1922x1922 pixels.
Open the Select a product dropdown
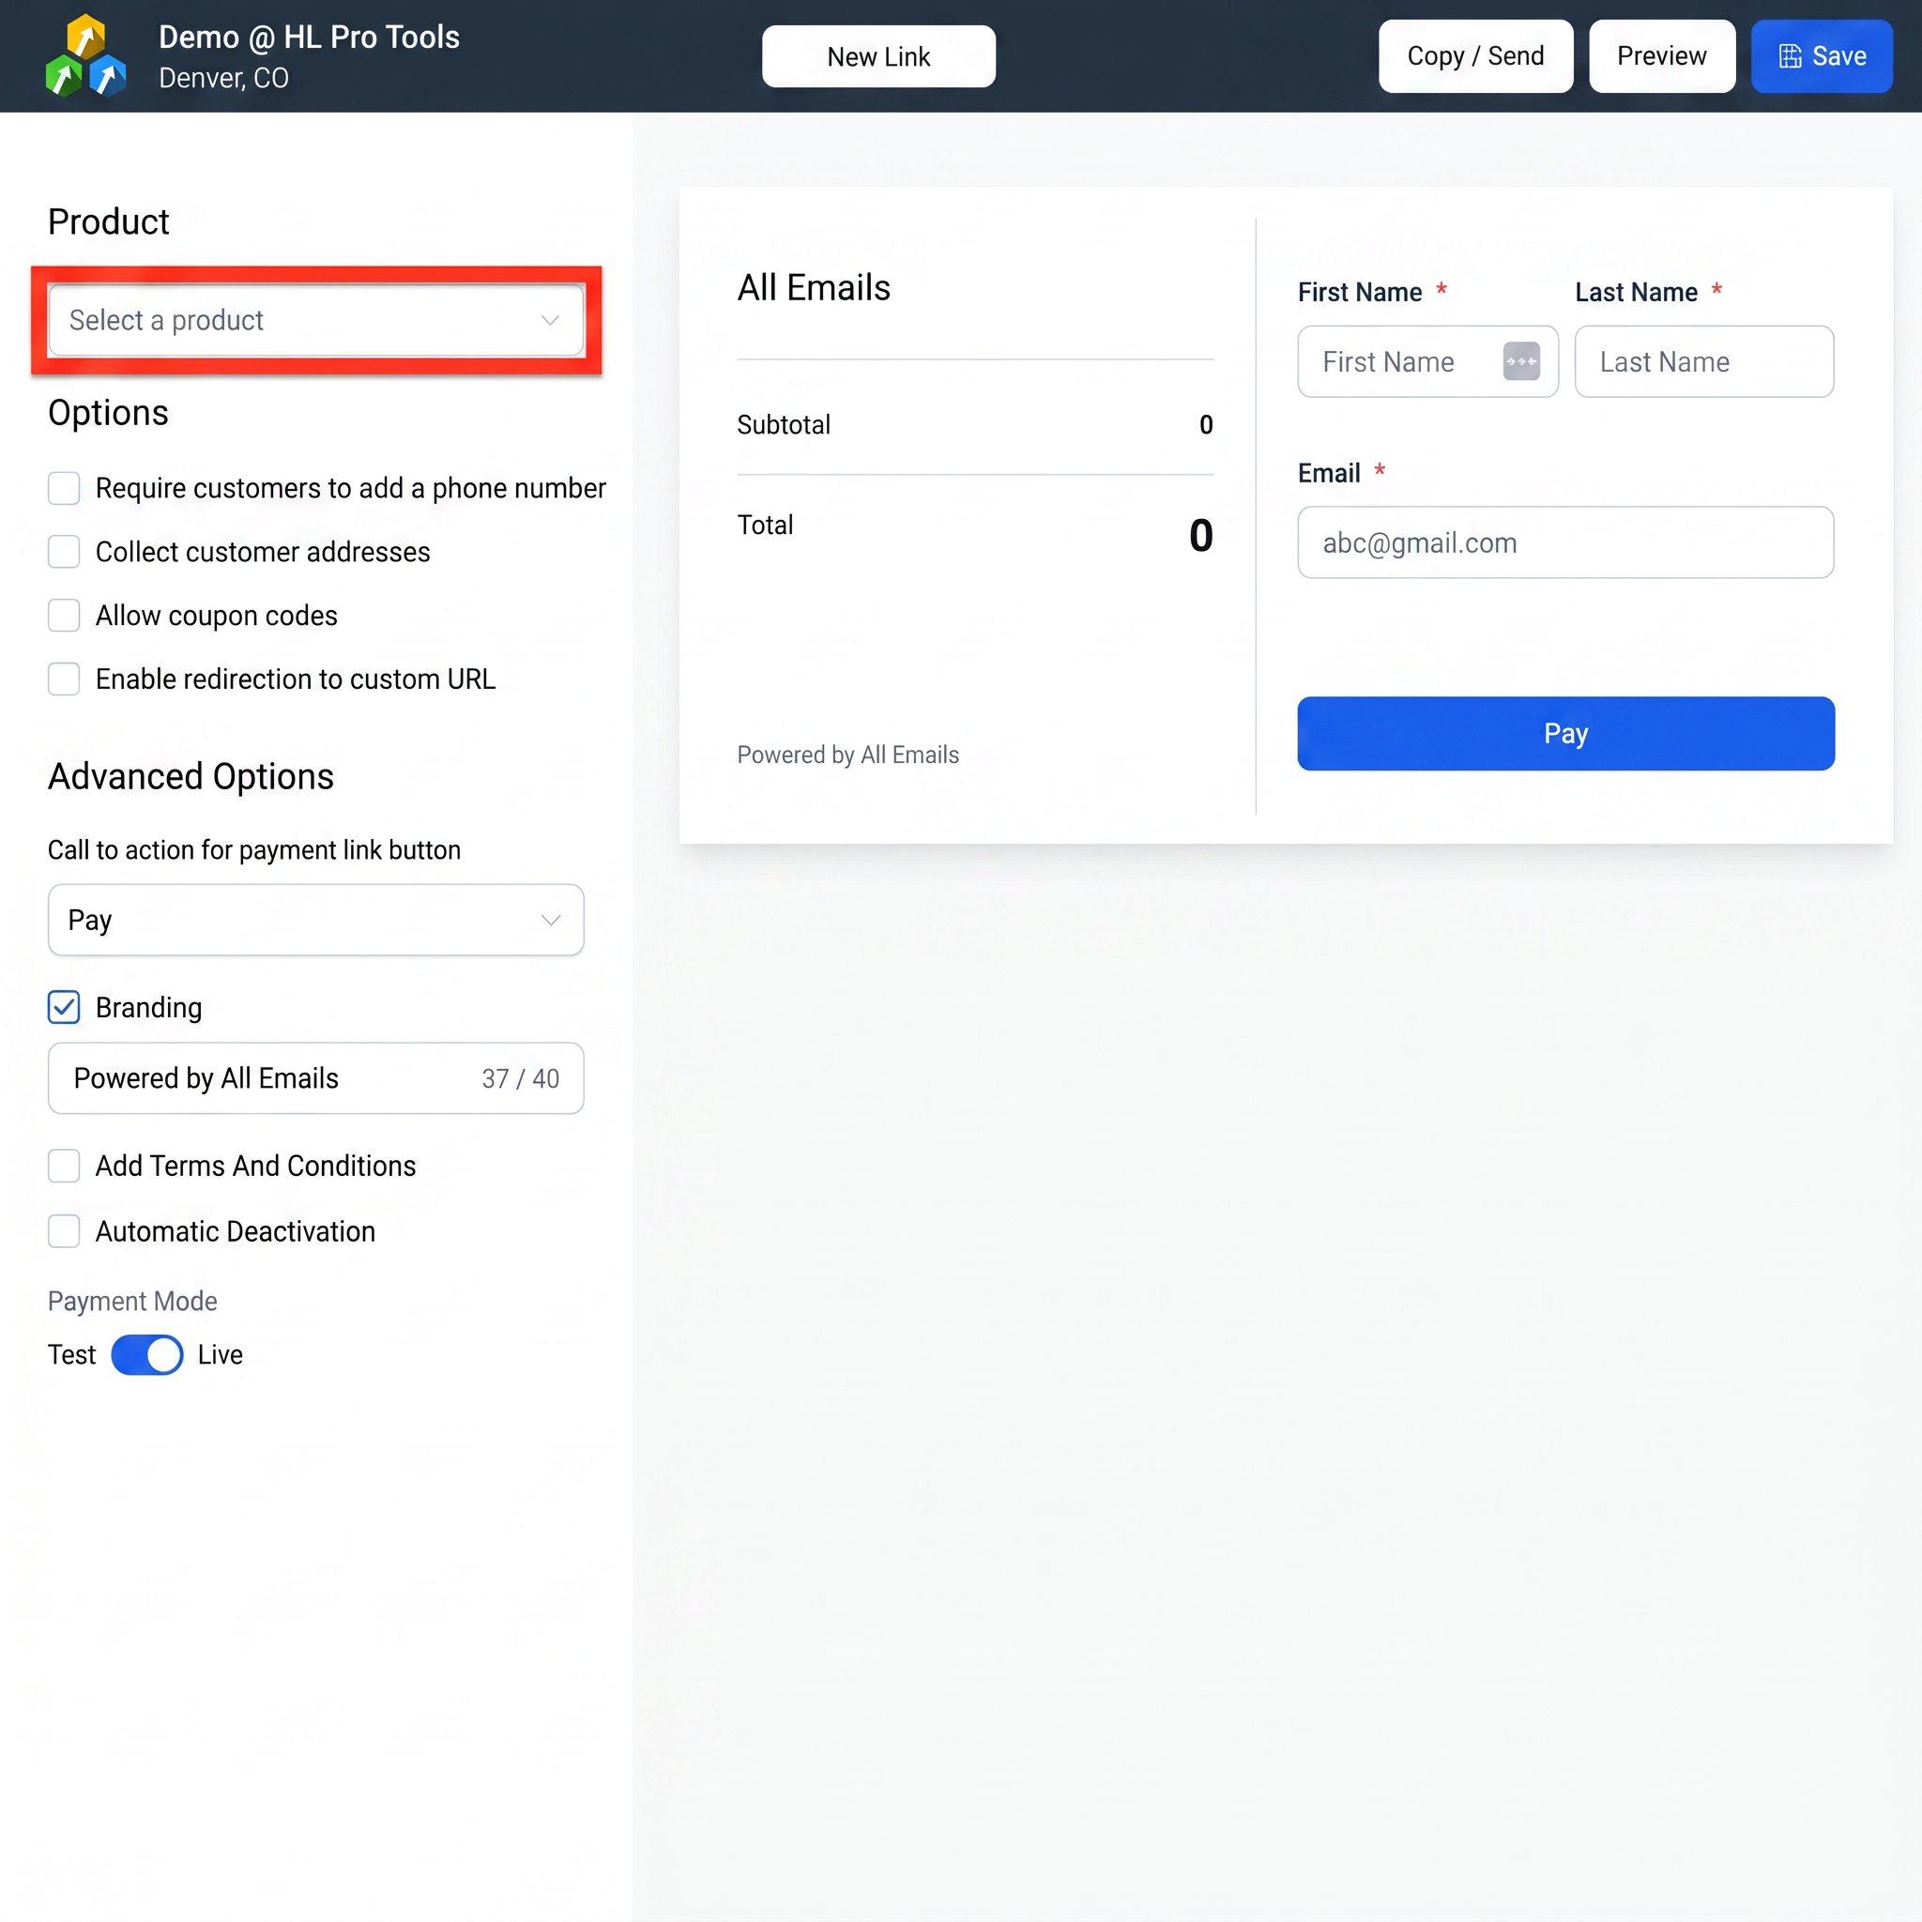(x=316, y=320)
